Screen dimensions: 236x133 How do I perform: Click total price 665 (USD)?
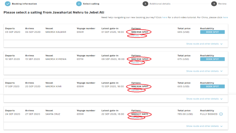coord(183,86)
